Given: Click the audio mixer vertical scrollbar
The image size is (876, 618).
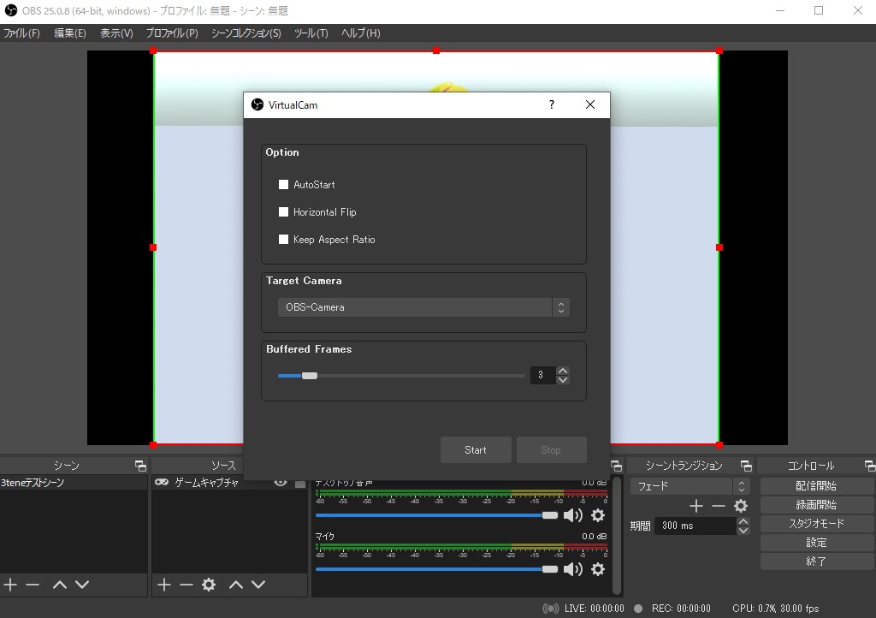Looking at the screenshot, I should pos(616,535).
